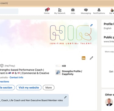Open the More actions button
The width and height of the screenshot is (114, 111).
tap(49, 88)
